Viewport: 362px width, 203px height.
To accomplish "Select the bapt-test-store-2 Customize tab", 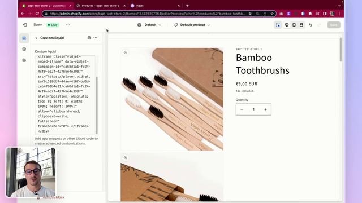I will [46, 6].
